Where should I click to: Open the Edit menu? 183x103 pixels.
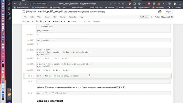pyautogui.click(x=32, y=17)
